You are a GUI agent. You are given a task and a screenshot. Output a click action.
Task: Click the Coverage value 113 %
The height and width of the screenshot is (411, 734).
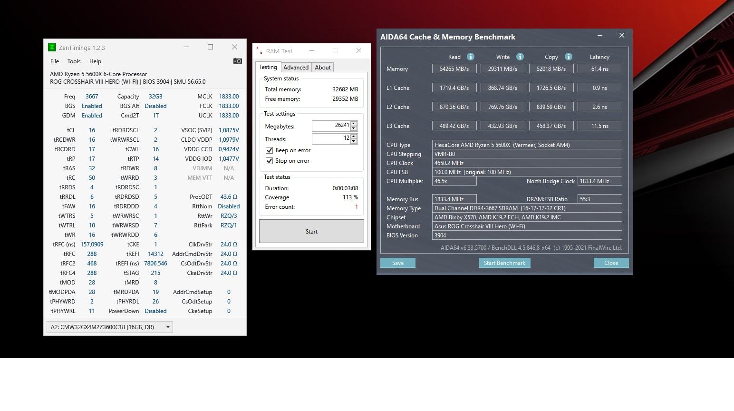350,197
